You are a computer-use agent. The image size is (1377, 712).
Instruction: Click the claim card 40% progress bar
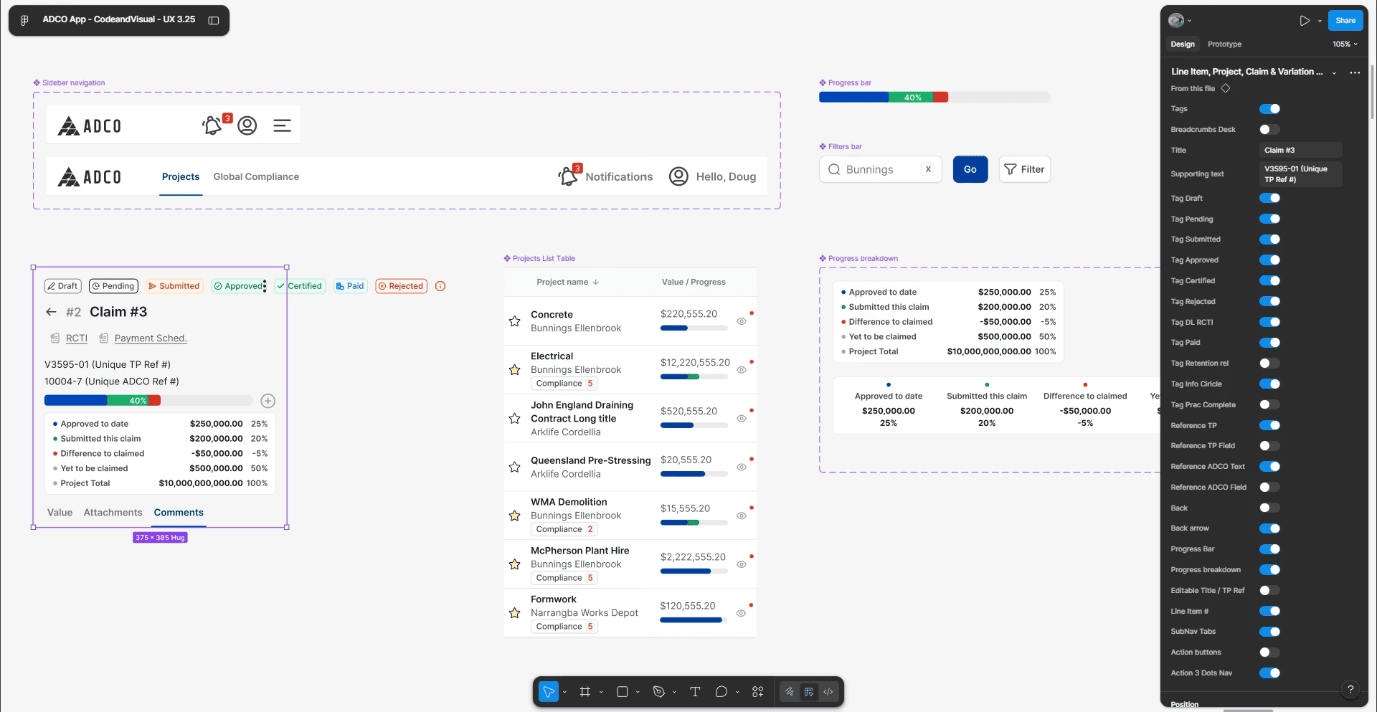click(148, 401)
